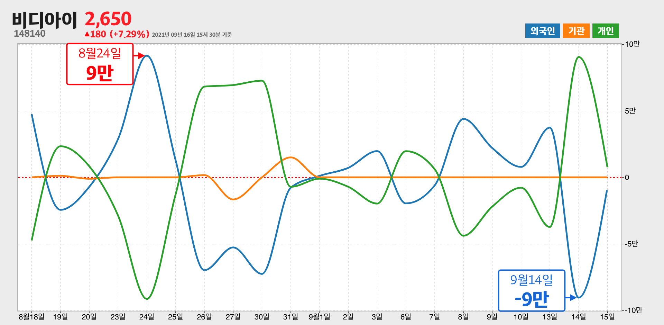Image resolution: width=664 pixels, height=325 pixels.
Task: Click the x-axis label 30일
Action: coord(262,317)
